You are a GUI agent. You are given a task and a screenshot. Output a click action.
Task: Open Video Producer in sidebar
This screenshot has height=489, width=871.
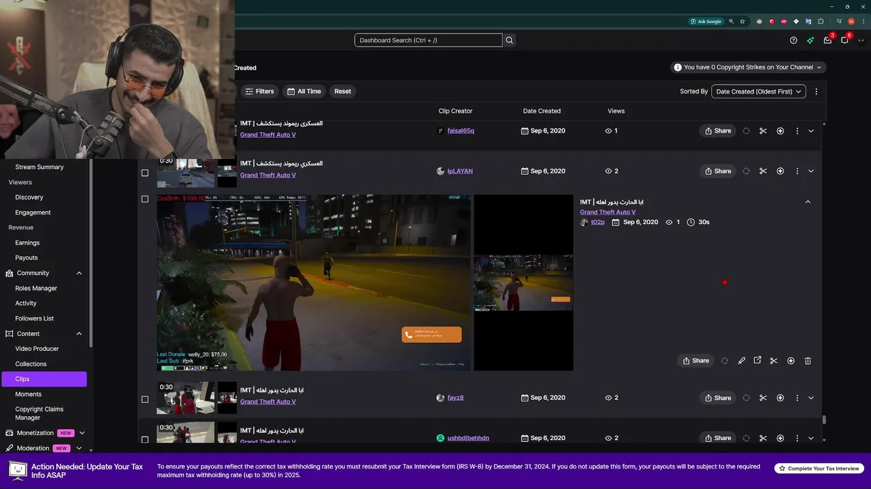(37, 348)
